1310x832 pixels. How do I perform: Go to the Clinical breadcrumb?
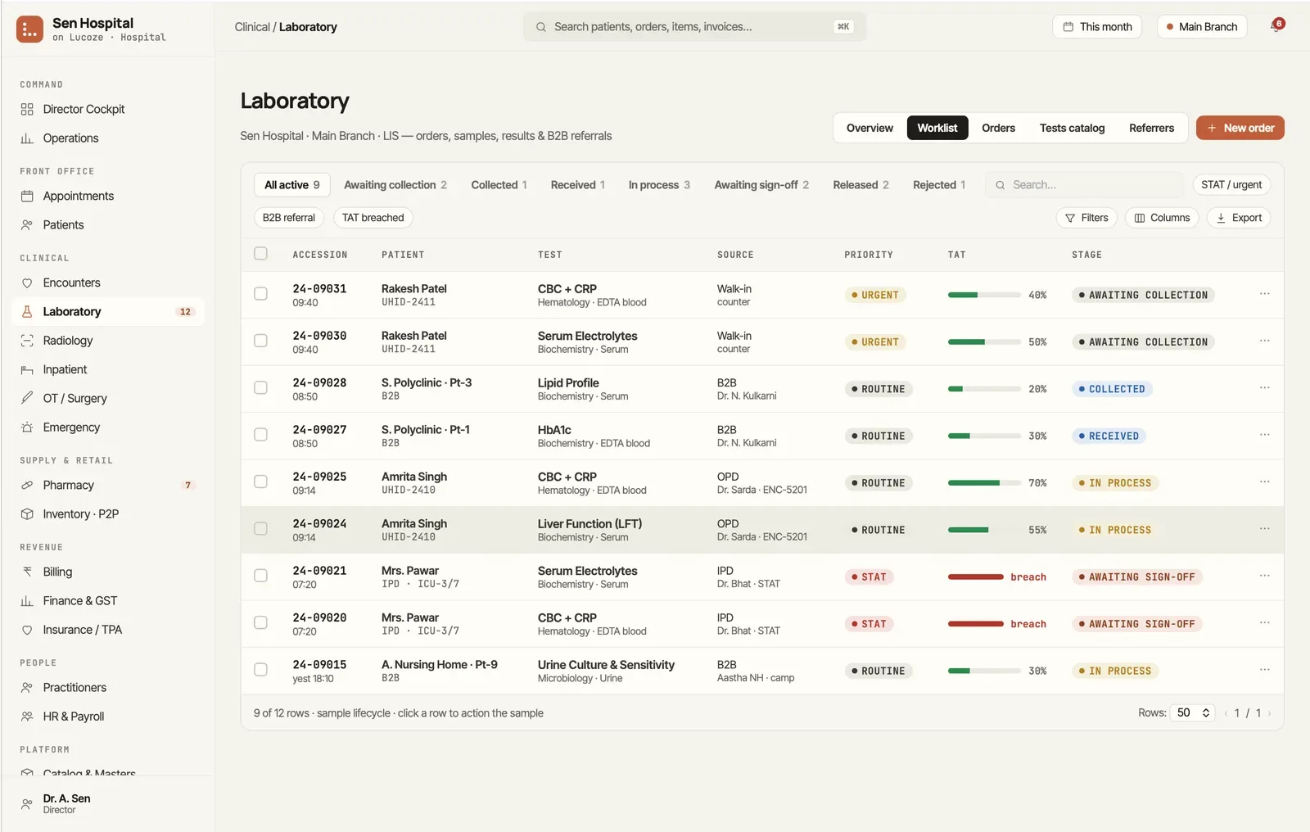pyautogui.click(x=251, y=27)
